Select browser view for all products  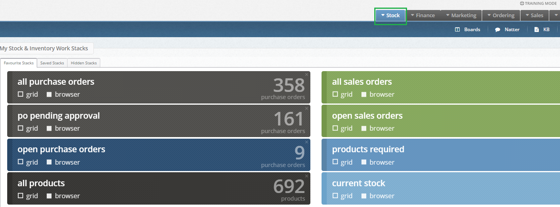click(64, 196)
